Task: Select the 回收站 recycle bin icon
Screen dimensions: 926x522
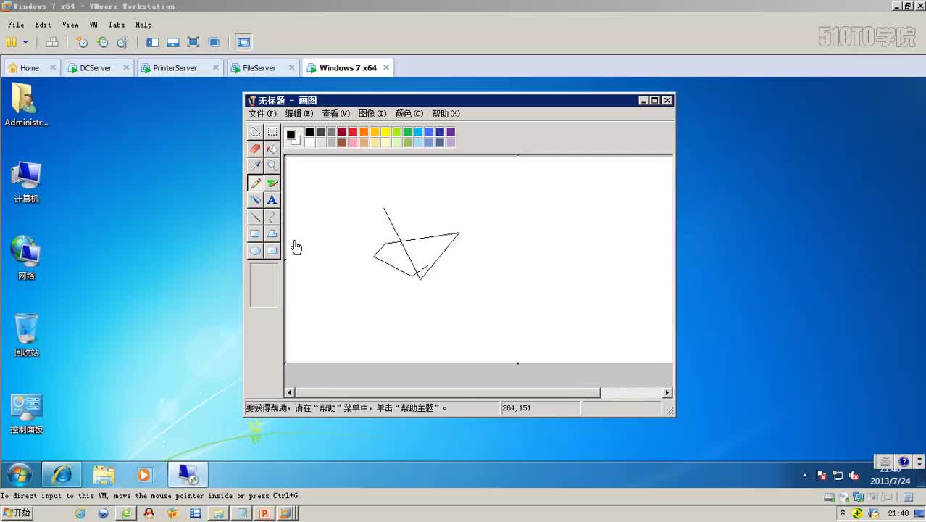Action: click(x=26, y=335)
